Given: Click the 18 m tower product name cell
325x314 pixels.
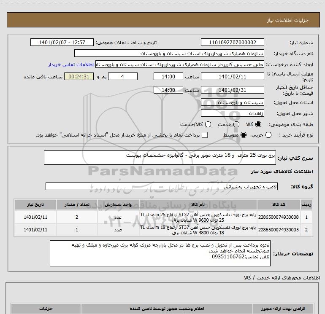Looking at the screenshot, I should click(x=198, y=230).
